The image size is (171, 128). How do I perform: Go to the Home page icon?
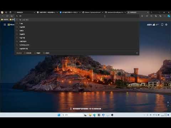tap(12, 16)
